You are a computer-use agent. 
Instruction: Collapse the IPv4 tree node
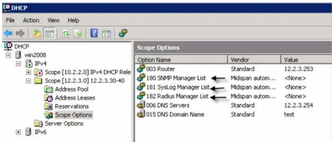pyautogui.click(x=19, y=64)
